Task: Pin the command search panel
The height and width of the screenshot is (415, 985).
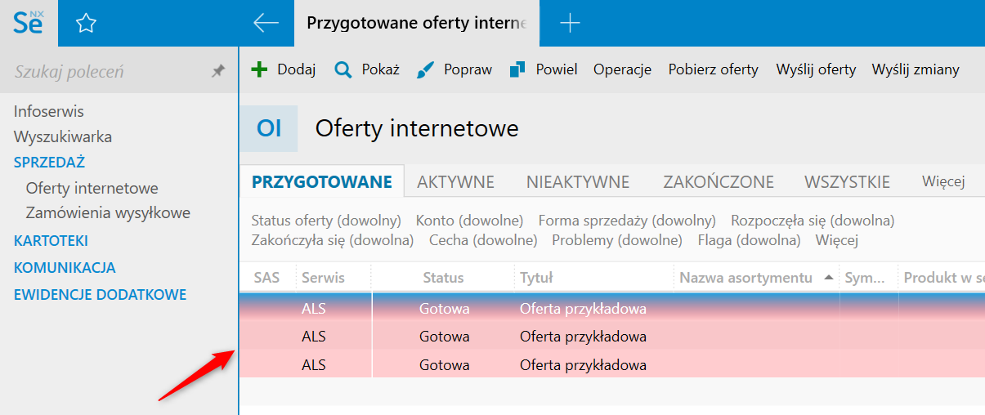Action: [218, 72]
